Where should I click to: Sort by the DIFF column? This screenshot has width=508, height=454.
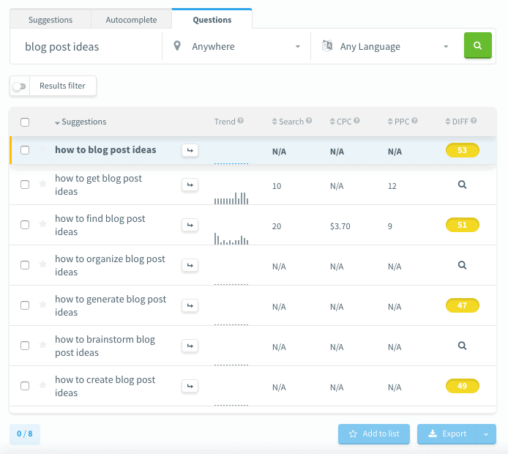pyautogui.click(x=457, y=122)
